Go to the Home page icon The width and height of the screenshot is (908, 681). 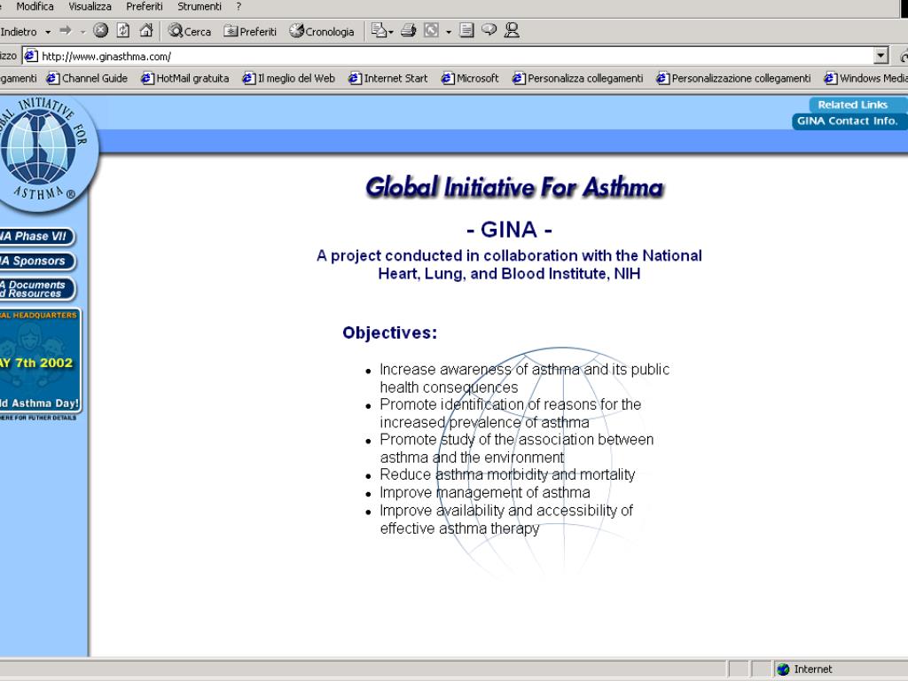146,30
